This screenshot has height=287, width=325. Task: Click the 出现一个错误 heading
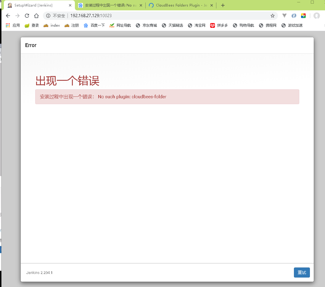67,80
